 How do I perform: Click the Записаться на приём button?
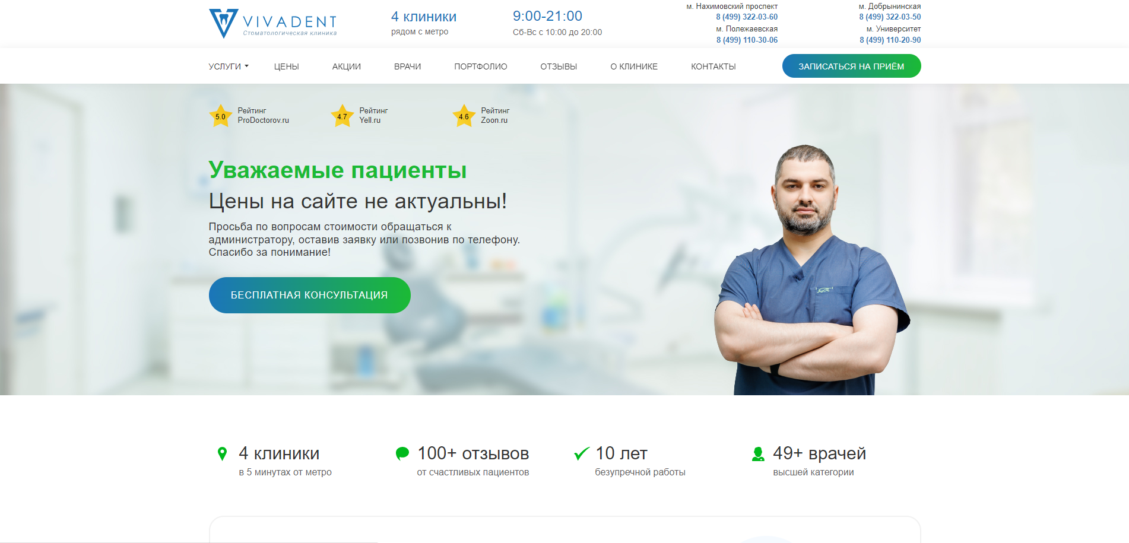(851, 66)
